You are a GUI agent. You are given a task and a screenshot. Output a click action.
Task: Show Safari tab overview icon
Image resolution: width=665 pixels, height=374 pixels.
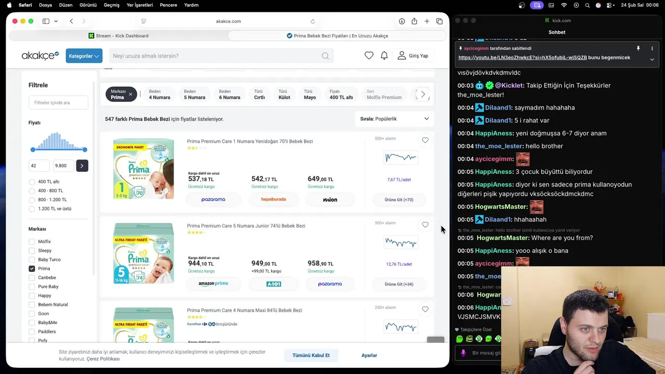coord(440,21)
